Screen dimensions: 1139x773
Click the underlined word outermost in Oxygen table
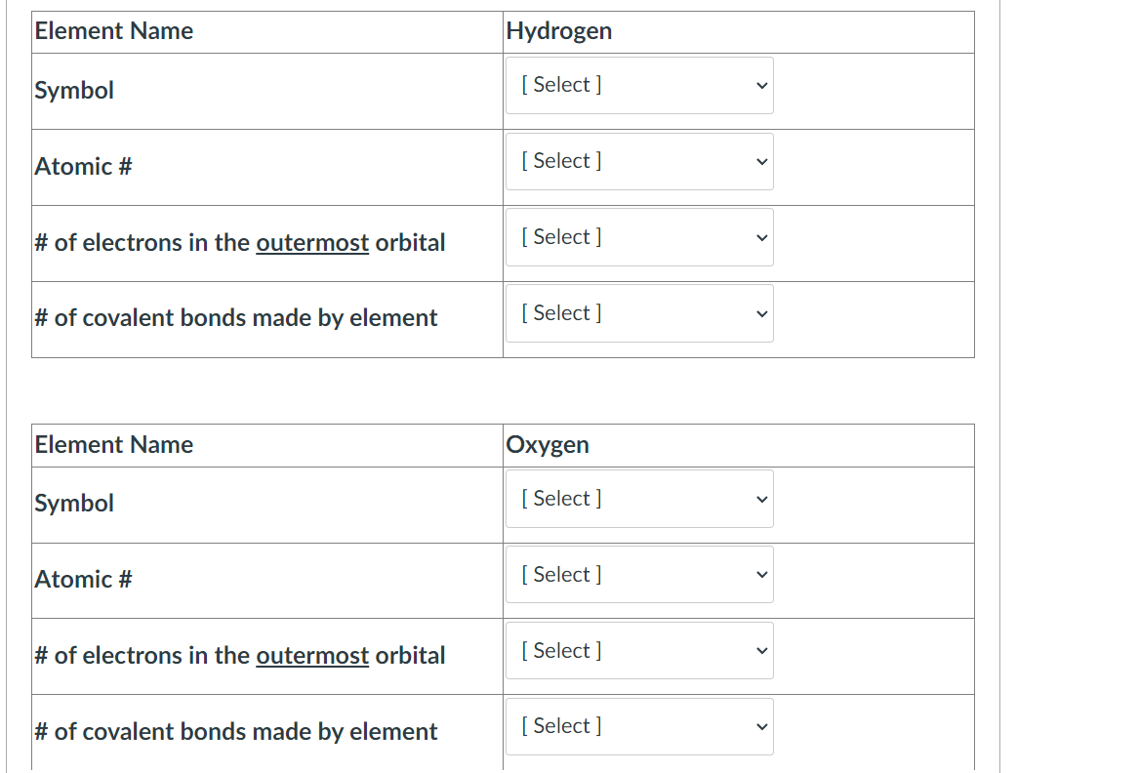click(312, 655)
